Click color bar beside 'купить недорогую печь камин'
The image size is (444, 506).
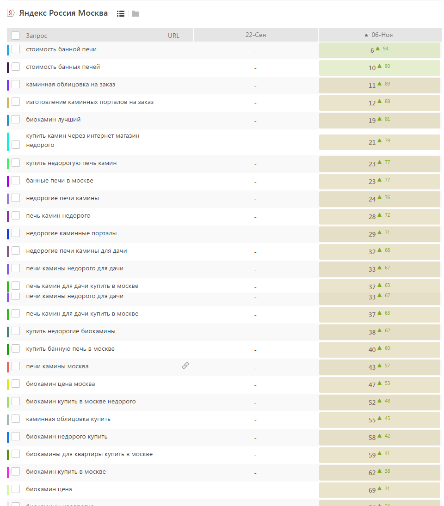pyautogui.click(x=8, y=163)
